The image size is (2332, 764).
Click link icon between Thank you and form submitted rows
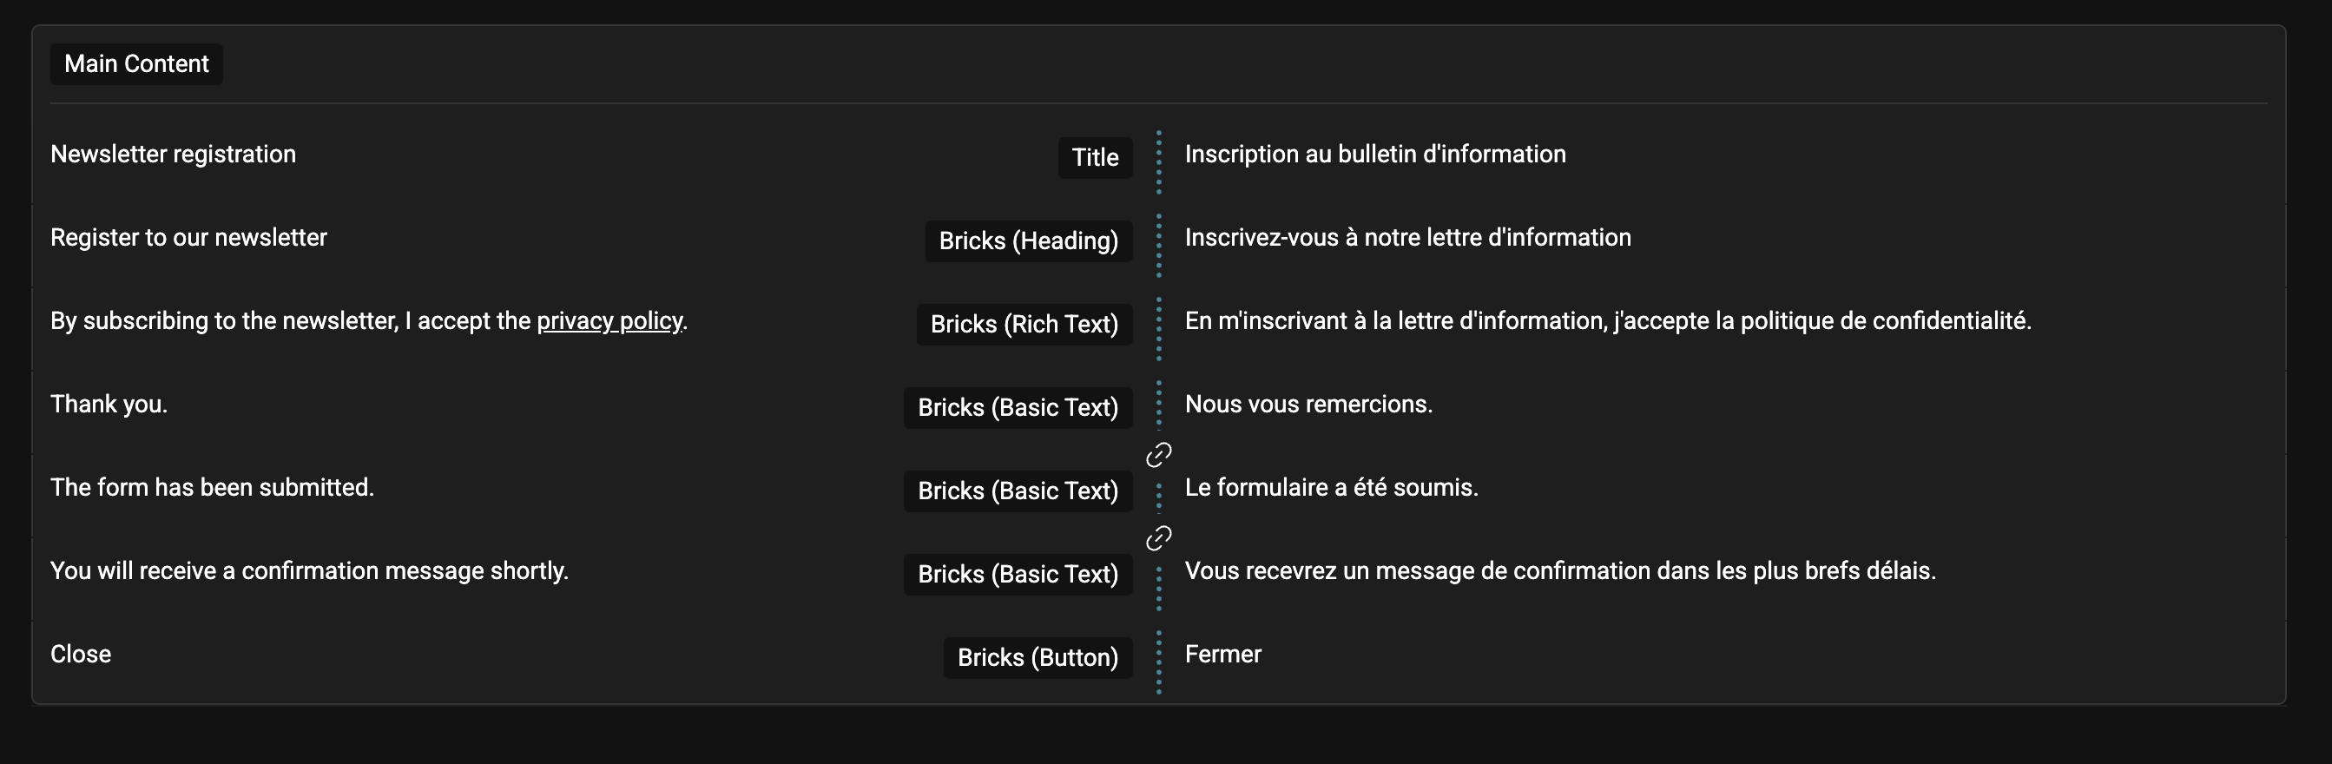[1159, 454]
